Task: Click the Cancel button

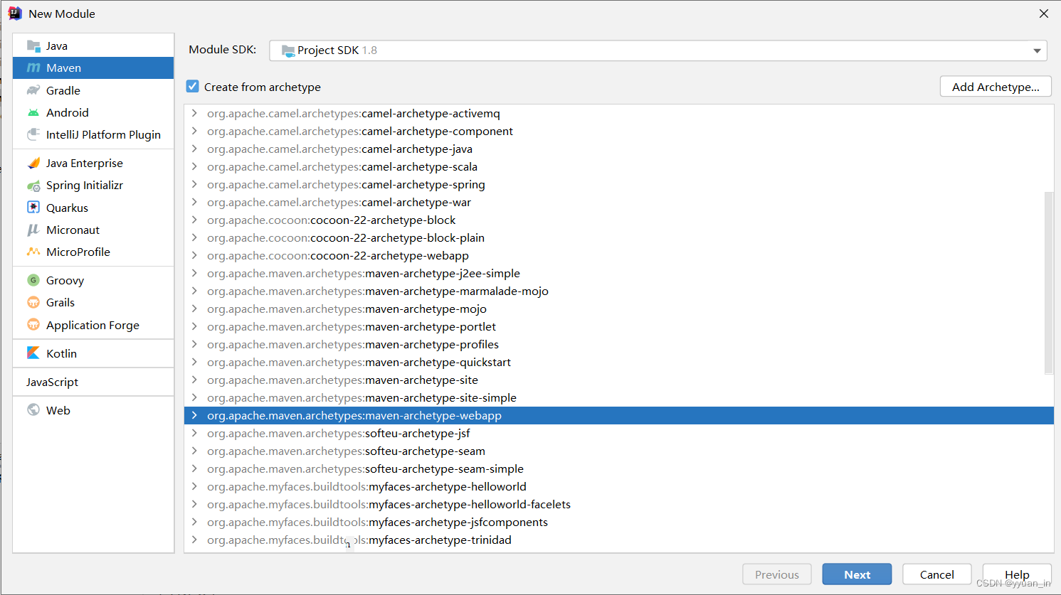Action: tap(936, 574)
